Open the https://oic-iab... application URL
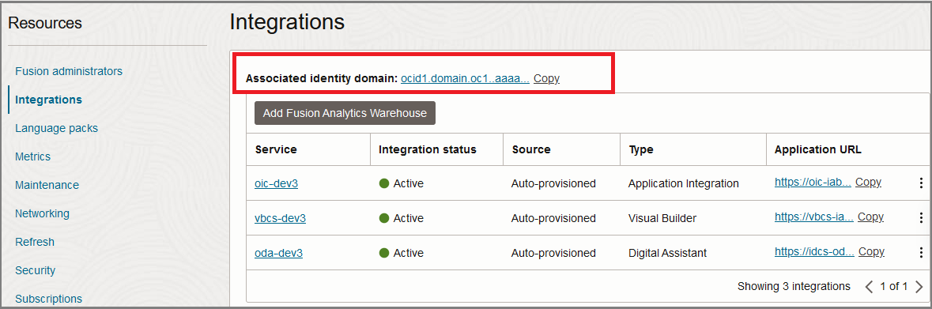Screen dimensions: 932x309 tap(813, 183)
